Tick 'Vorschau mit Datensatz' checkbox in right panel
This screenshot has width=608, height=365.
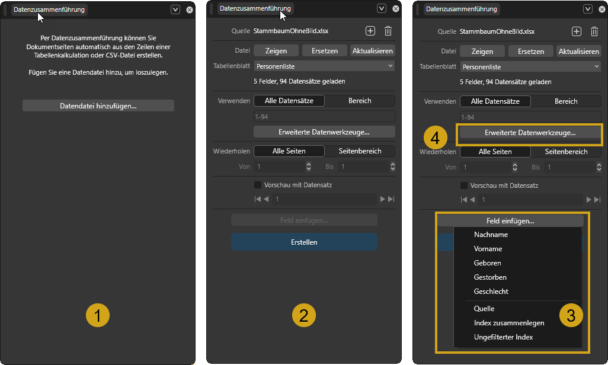coord(464,185)
